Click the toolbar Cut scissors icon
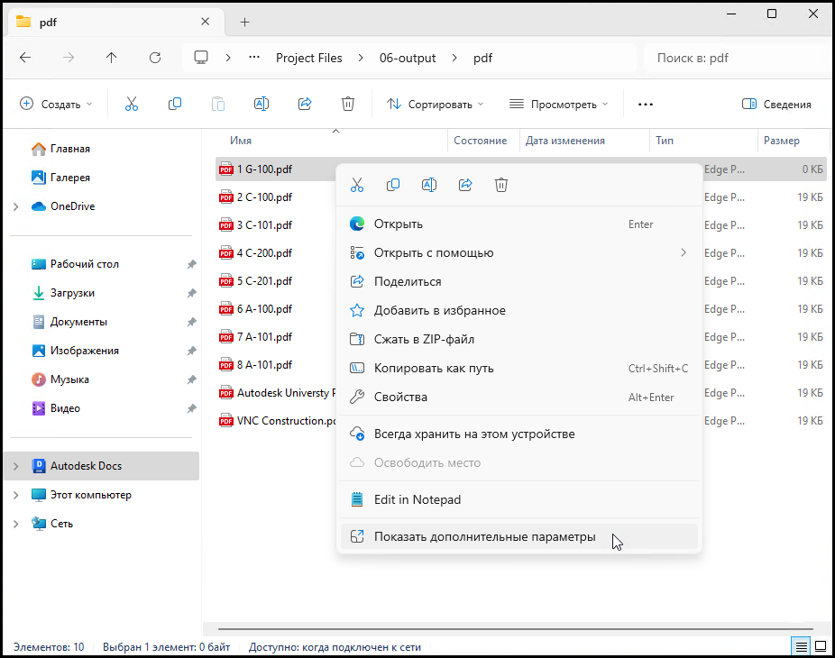This screenshot has width=835, height=658. pyautogui.click(x=132, y=104)
